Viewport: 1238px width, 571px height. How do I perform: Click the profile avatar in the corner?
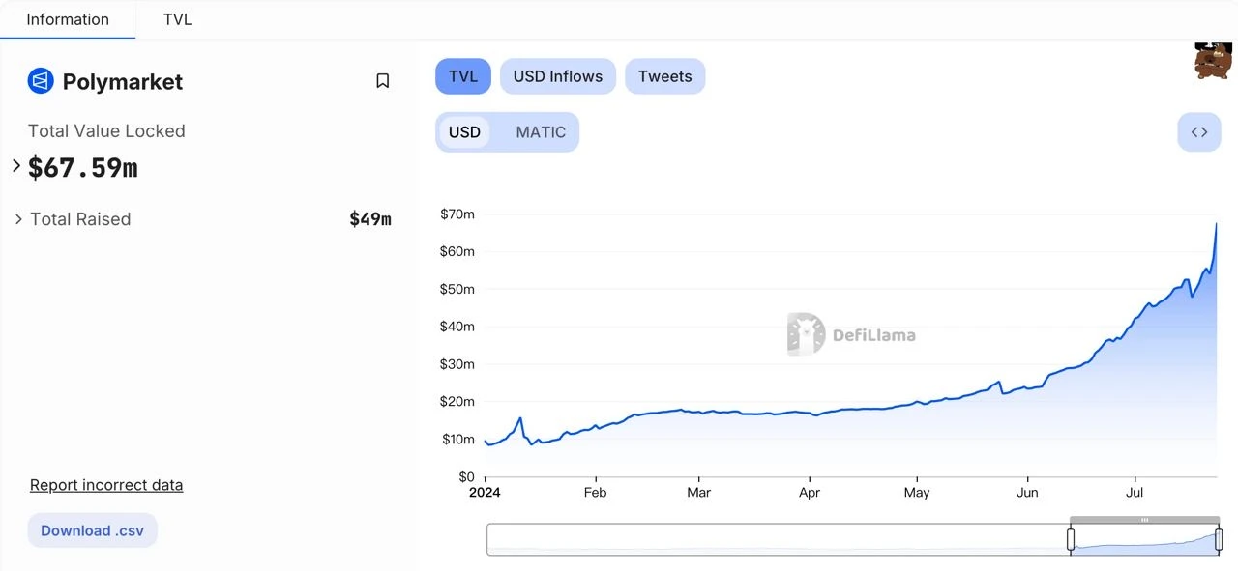point(1212,59)
